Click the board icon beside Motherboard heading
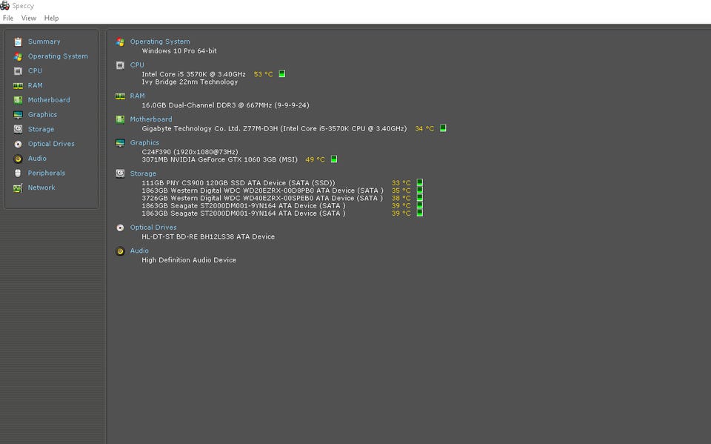 click(x=120, y=119)
